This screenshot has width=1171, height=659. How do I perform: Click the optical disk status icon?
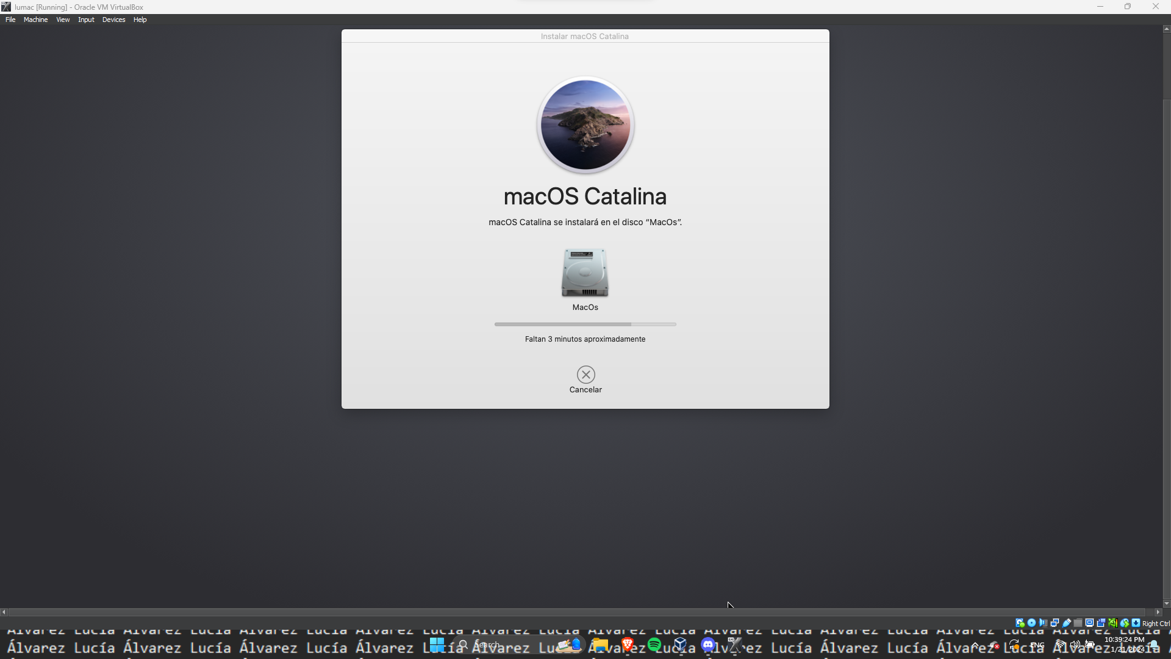[x=1031, y=623]
